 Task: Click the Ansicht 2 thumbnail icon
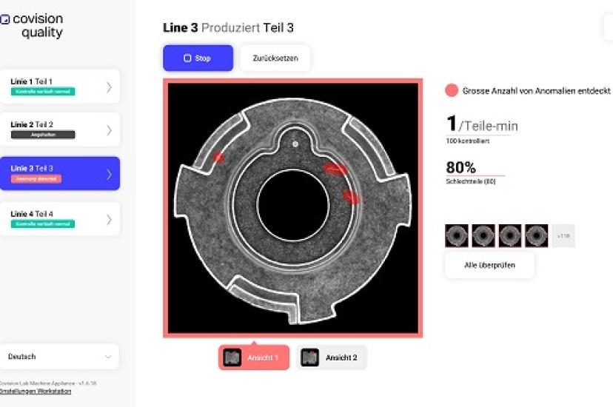[310, 357]
